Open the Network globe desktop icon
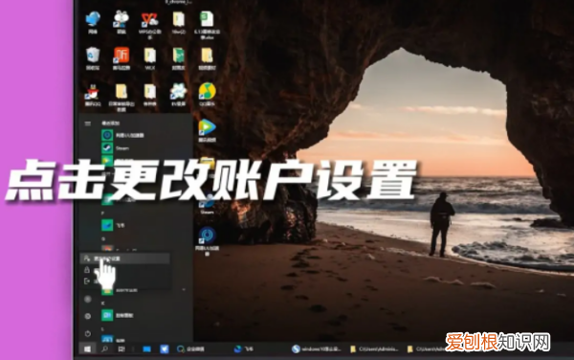The width and height of the screenshot is (574, 360). tap(93, 22)
